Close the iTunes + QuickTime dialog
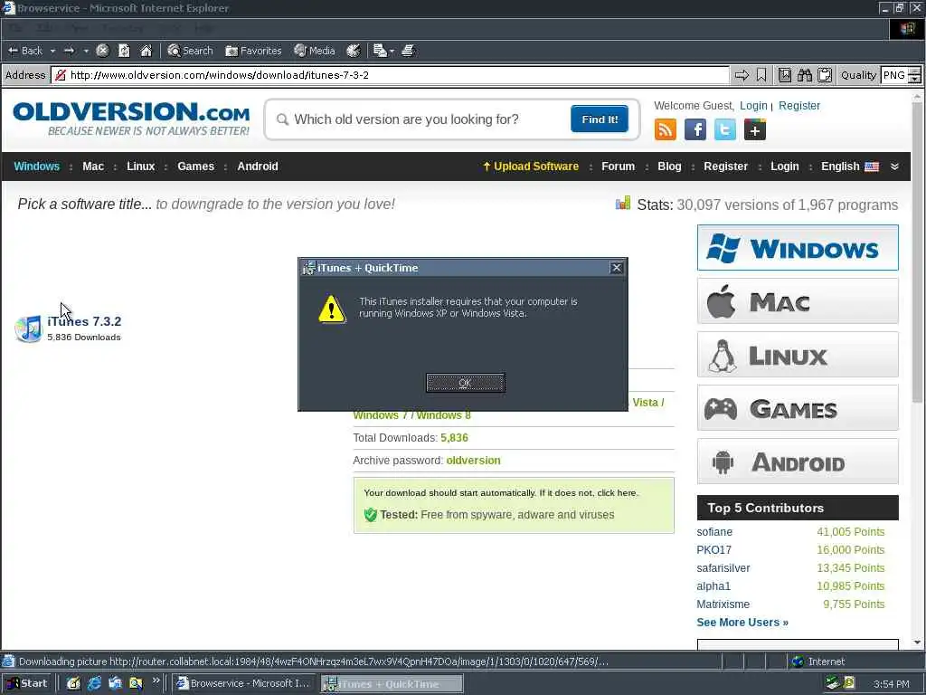926x695 pixels. point(617,268)
